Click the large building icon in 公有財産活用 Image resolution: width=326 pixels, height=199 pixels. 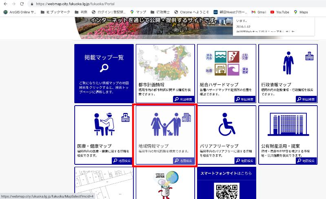click(288, 124)
